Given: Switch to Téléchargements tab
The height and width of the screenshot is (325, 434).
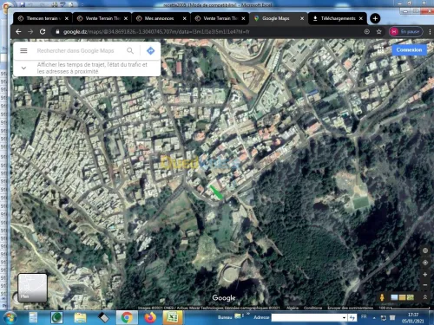Looking at the screenshot, I should pyautogui.click(x=338, y=18).
